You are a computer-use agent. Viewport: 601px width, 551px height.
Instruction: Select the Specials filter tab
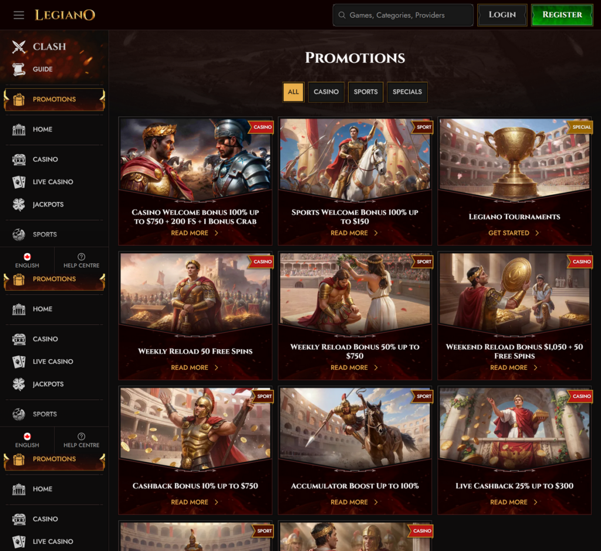coord(407,92)
